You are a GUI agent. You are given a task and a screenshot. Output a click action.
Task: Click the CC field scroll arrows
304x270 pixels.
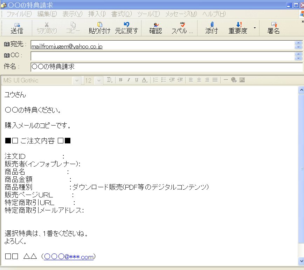[x=298, y=56]
